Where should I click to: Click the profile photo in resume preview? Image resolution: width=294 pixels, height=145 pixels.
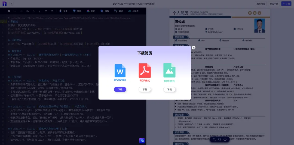pos(259,26)
